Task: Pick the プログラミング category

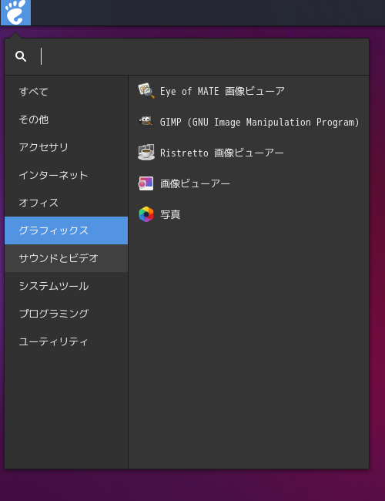Action: tap(66, 314)
